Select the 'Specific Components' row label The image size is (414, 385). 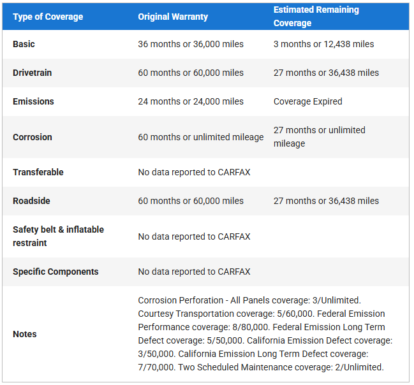click(55, 272)
